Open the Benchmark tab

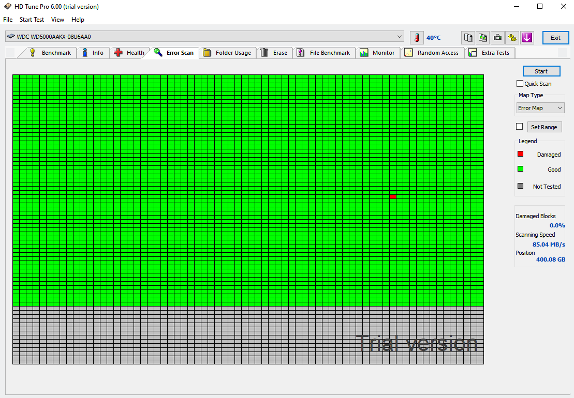pyautogui.click(x=50, y=53)
